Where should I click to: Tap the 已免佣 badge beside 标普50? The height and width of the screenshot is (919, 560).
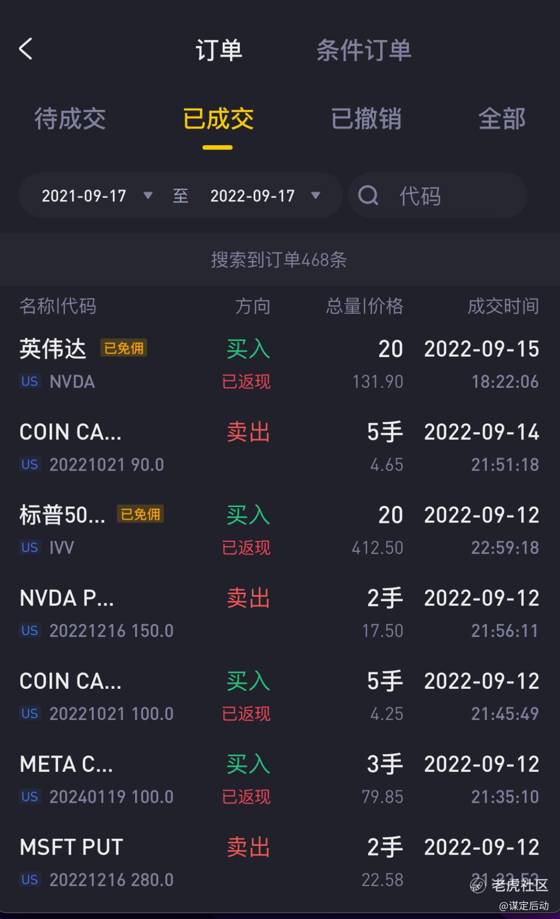(140, 514)
